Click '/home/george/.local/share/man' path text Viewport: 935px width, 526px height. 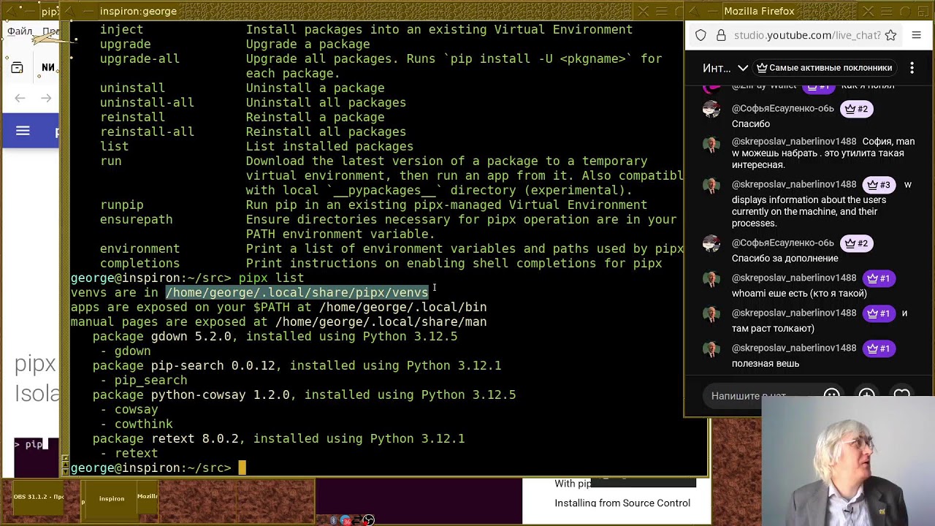point(381,321)
